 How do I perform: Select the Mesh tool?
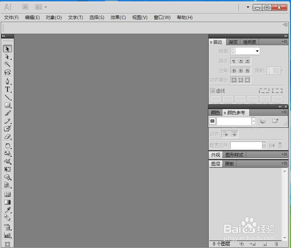[7, 194]
